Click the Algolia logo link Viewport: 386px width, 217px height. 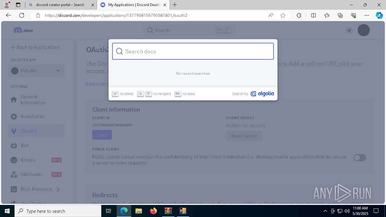tap(262, 94)
